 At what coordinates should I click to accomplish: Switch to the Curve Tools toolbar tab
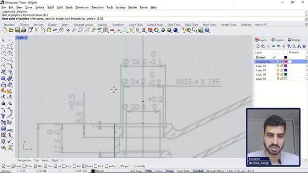tap(136, 25)
